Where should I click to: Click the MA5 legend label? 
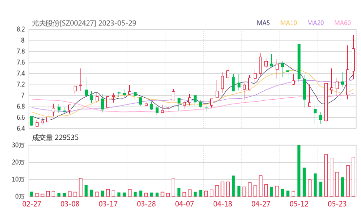263,23
